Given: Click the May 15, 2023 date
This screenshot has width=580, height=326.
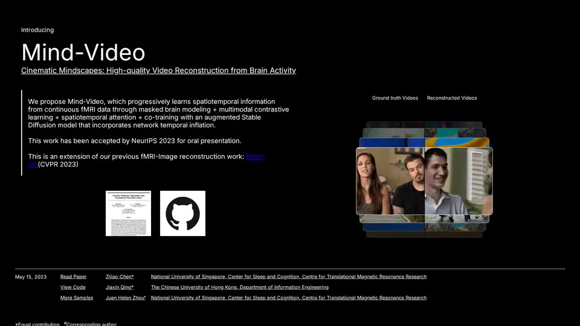Looking at the screenshot, I should click(x=31, y=277).
